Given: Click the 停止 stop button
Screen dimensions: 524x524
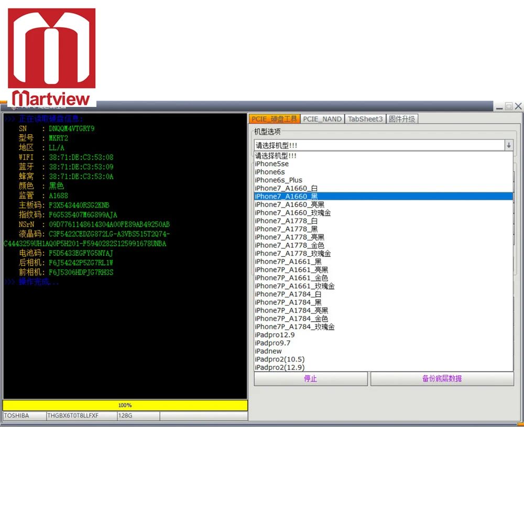Looking at the screenshot, I should click(x=310, y=379).
